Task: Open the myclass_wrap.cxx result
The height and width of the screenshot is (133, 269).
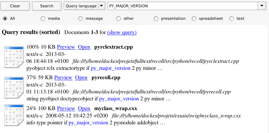Action: (x=84, y=108)
